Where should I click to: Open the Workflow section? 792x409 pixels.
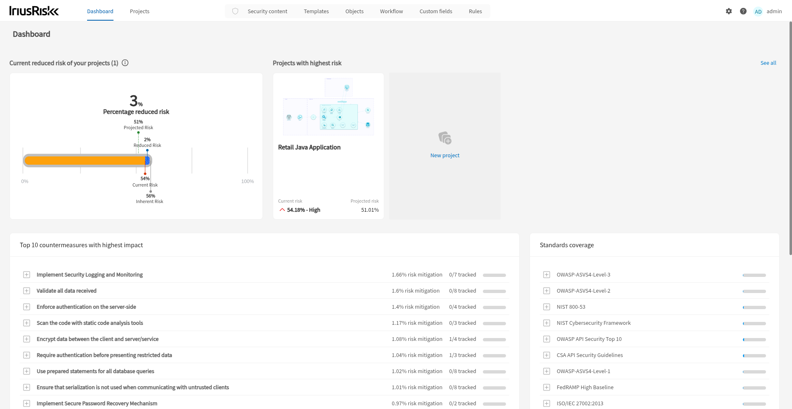pyautogui.click(x=391, y=11)
